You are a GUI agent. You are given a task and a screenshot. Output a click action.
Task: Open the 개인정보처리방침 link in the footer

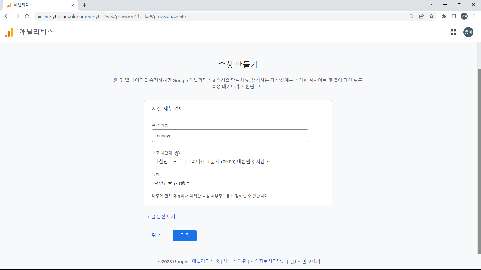click(x=268, y=261)
